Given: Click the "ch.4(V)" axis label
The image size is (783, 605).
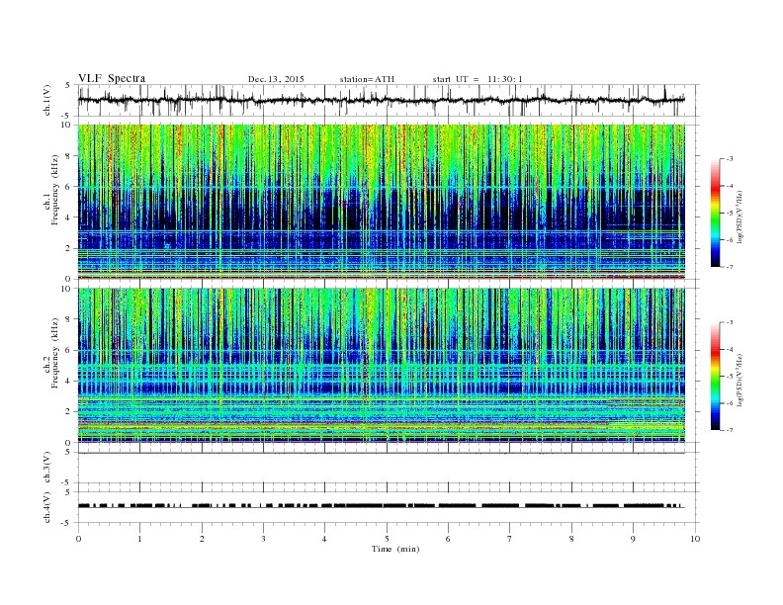Looking at the screenshot, I should coord(47,507).
